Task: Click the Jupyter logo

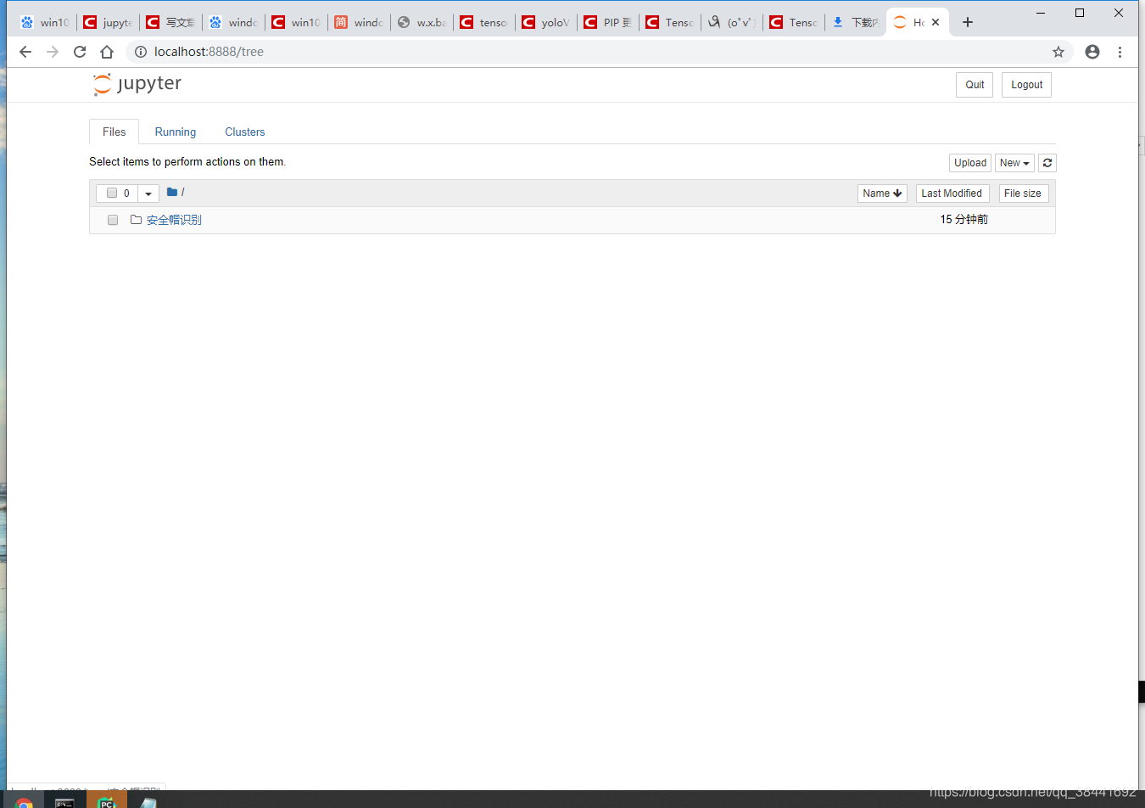Action: pyautogui.click(x=137, y=84)
